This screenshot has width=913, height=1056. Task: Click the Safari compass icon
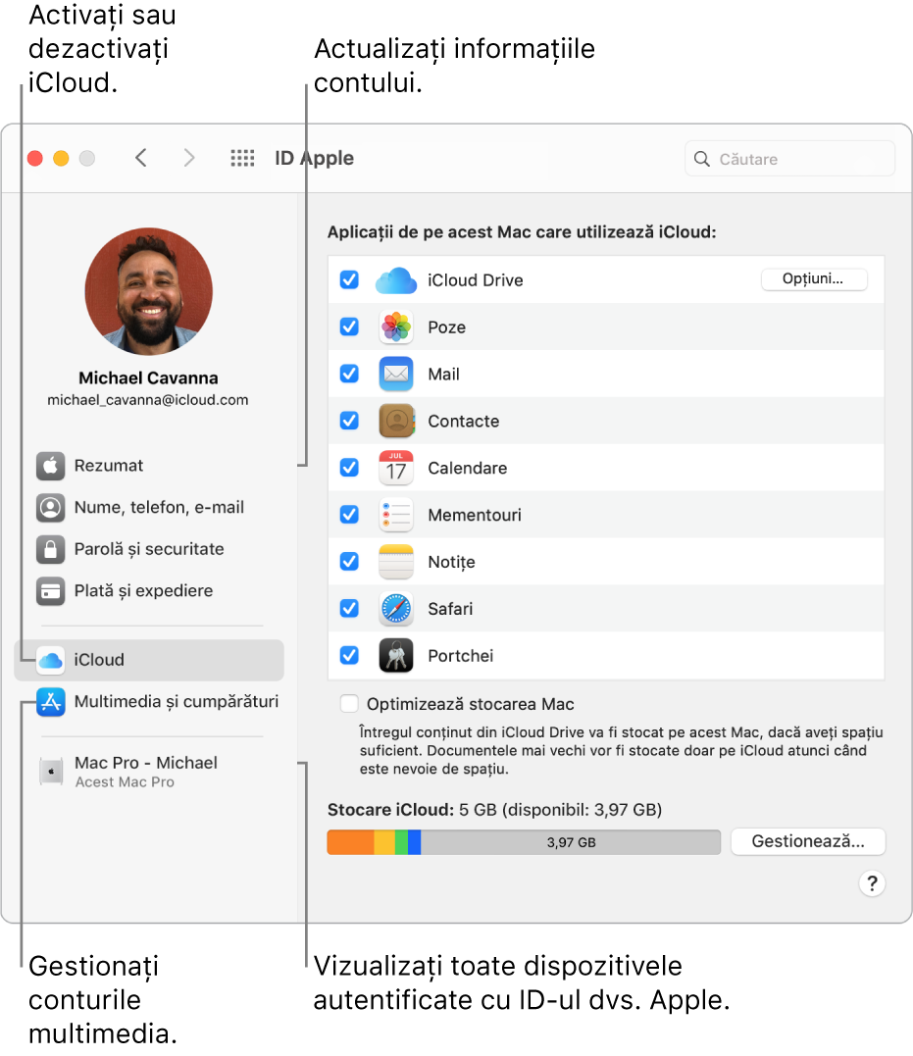click(x=395, y=608)
